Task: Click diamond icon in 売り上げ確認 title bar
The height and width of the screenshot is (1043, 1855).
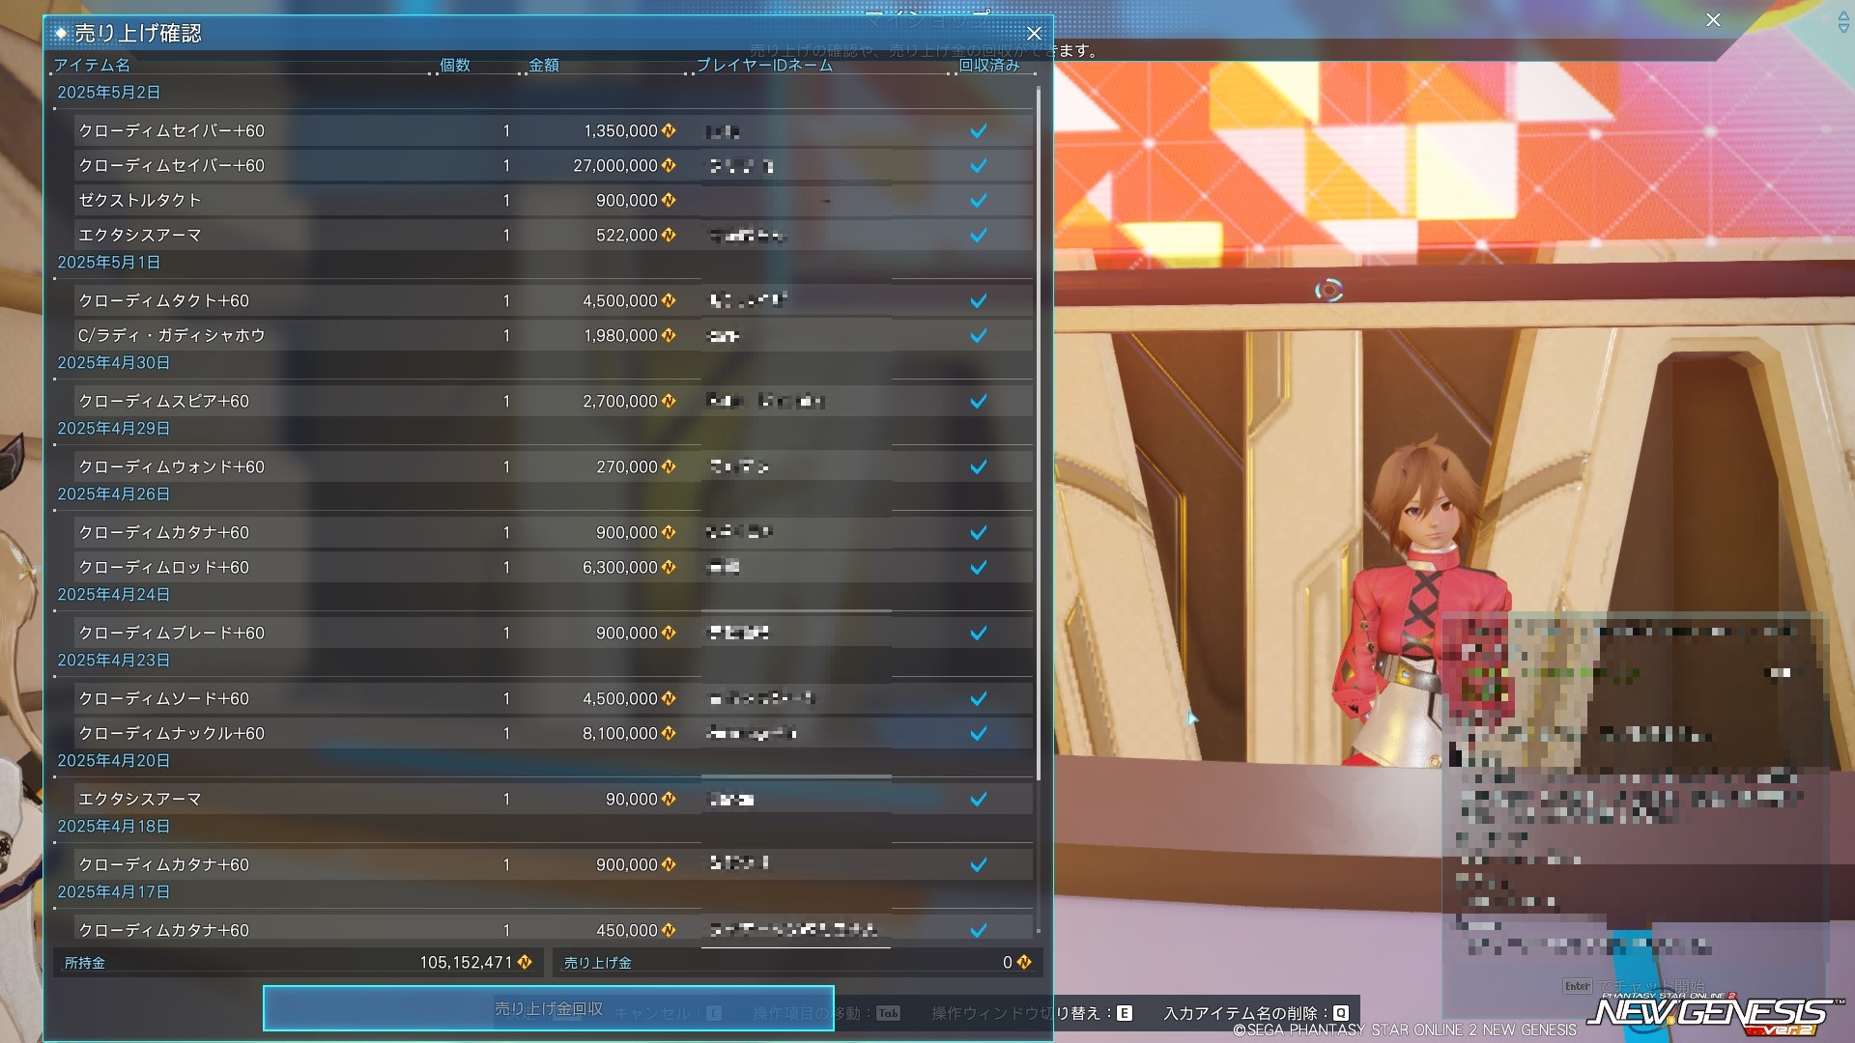Action: coord(61,33)
